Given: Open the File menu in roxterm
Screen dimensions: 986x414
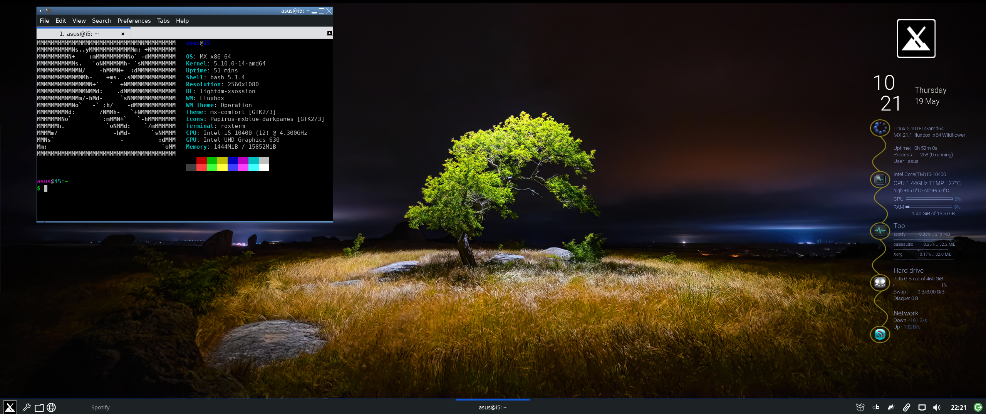Looking at the screenshot, I should 44,21.
